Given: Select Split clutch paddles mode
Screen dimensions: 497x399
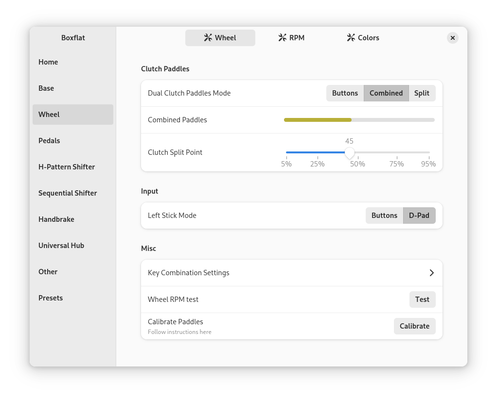Looking at the screenshot, I should coord(422,93).
